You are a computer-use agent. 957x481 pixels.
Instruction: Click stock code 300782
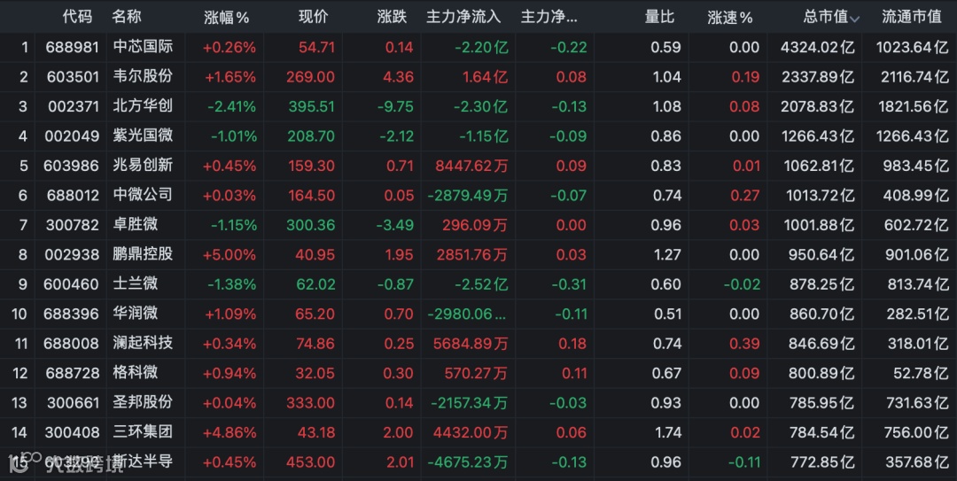72,225
